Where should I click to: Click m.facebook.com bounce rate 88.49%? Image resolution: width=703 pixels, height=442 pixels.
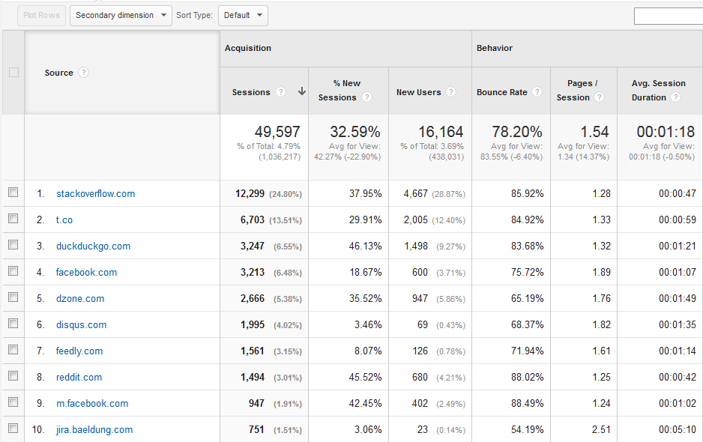tap(528, 404)
